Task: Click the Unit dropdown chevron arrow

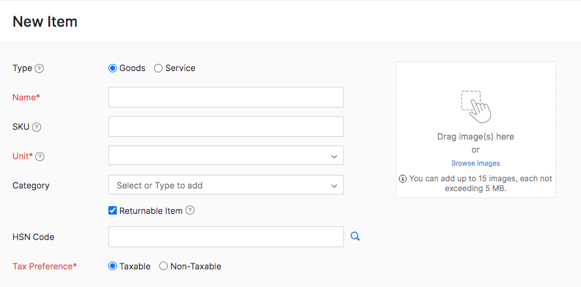Action: pos(334,157)
